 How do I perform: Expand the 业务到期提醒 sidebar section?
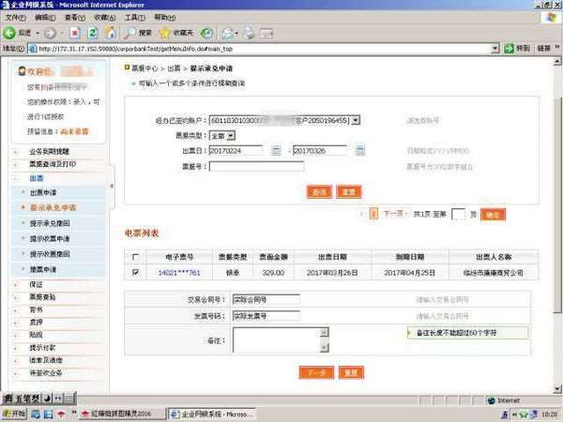click(x=15, y=152)
